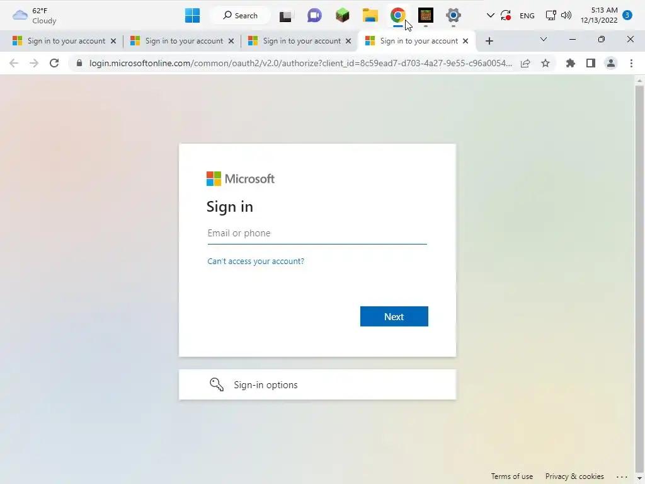Screen dimensions: 645x484
Task: Click the address bar URL
Action: pos(300,64)
